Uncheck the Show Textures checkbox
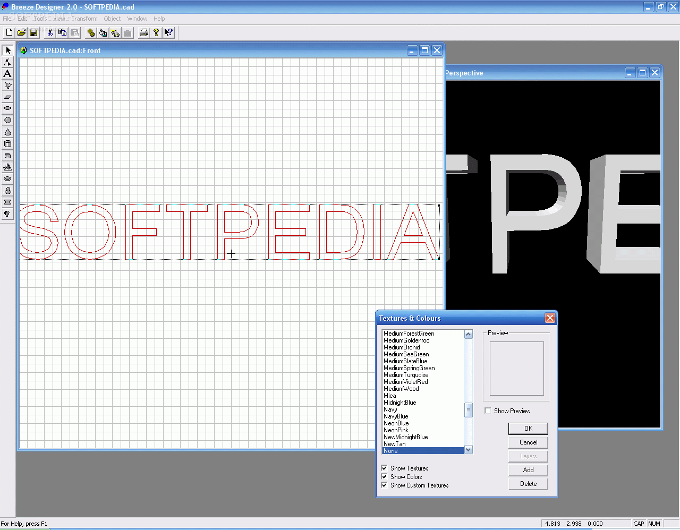Viewport: 680px width, 530px height. (x=384, y=468)
